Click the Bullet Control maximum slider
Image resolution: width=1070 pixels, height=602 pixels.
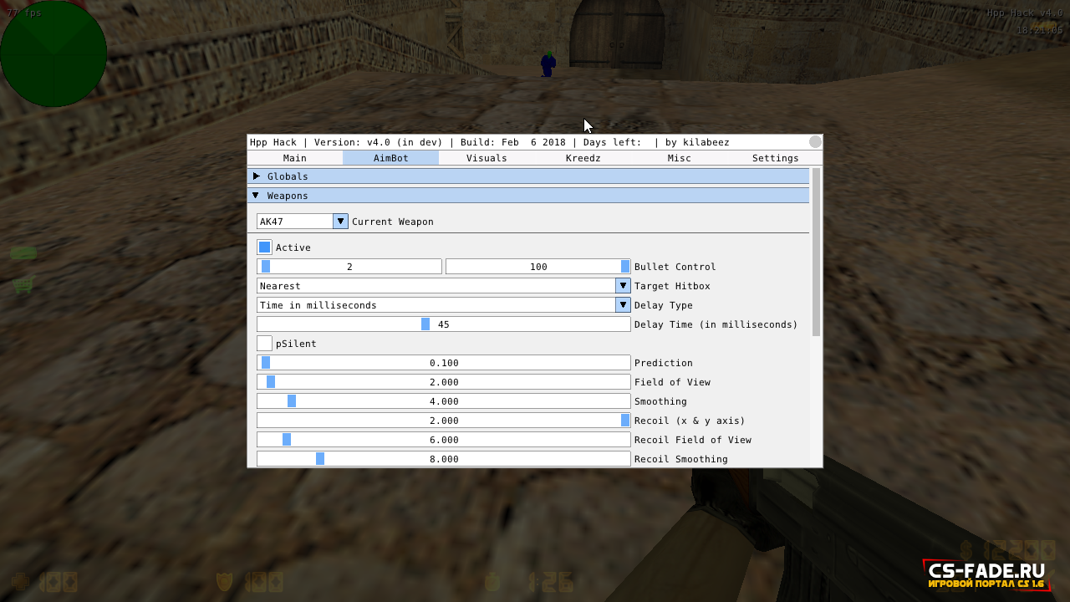pos(538,267)
